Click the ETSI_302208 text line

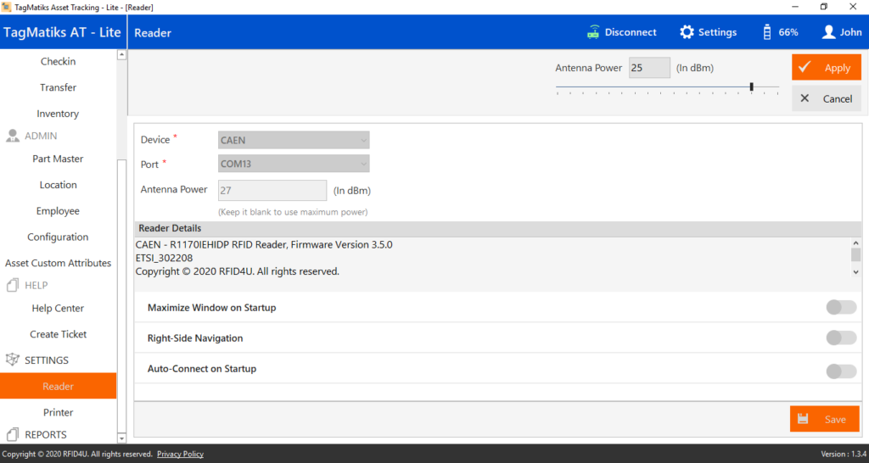point(164,258)
